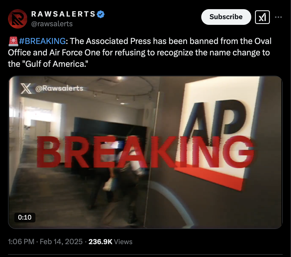This screenshot has width=291, height=257.
Task: Click the 1:06 PM posting time
Action: pyautogui.click(x=21, y=242)
